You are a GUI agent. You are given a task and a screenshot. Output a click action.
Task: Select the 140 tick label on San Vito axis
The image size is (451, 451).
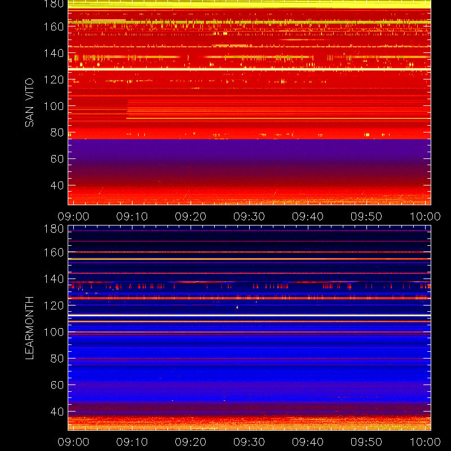54,53
